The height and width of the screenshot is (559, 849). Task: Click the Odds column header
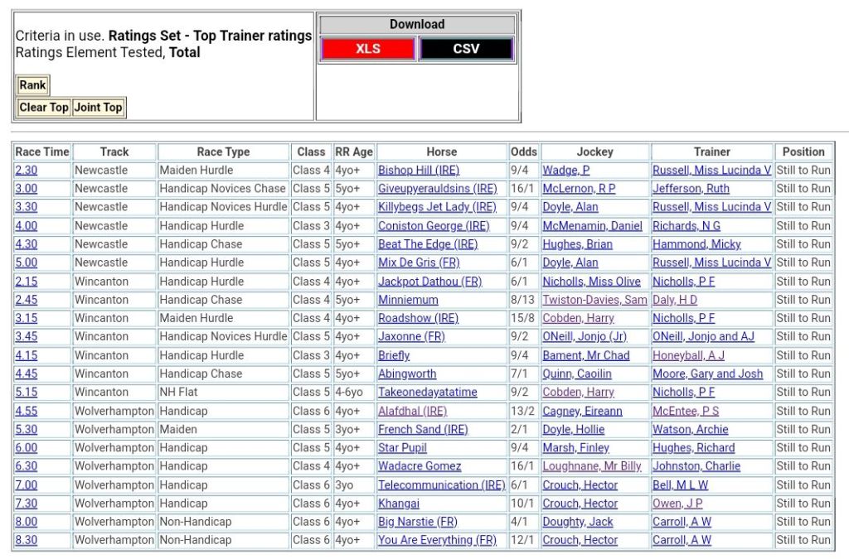click(x=523, y=152)
